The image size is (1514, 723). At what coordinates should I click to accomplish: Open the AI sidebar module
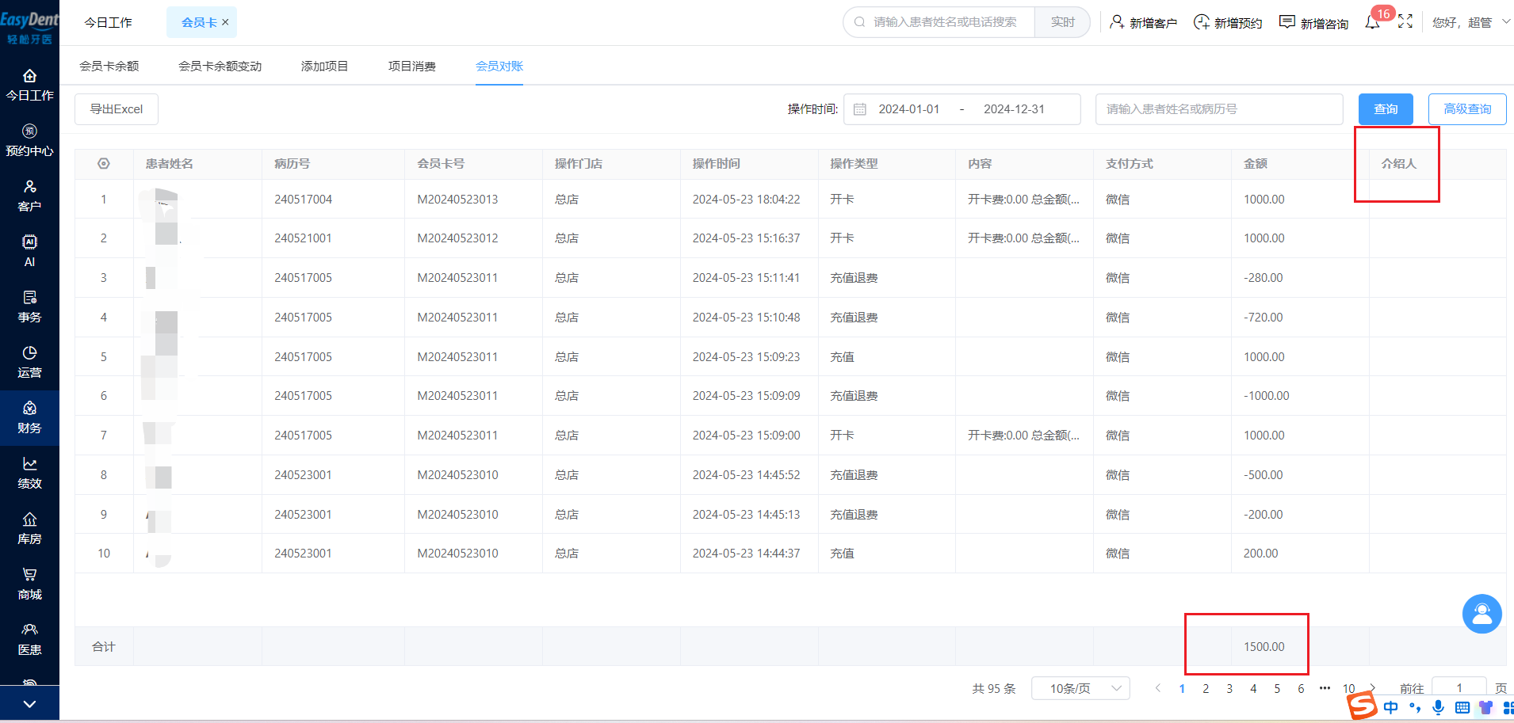click(29, 252)
